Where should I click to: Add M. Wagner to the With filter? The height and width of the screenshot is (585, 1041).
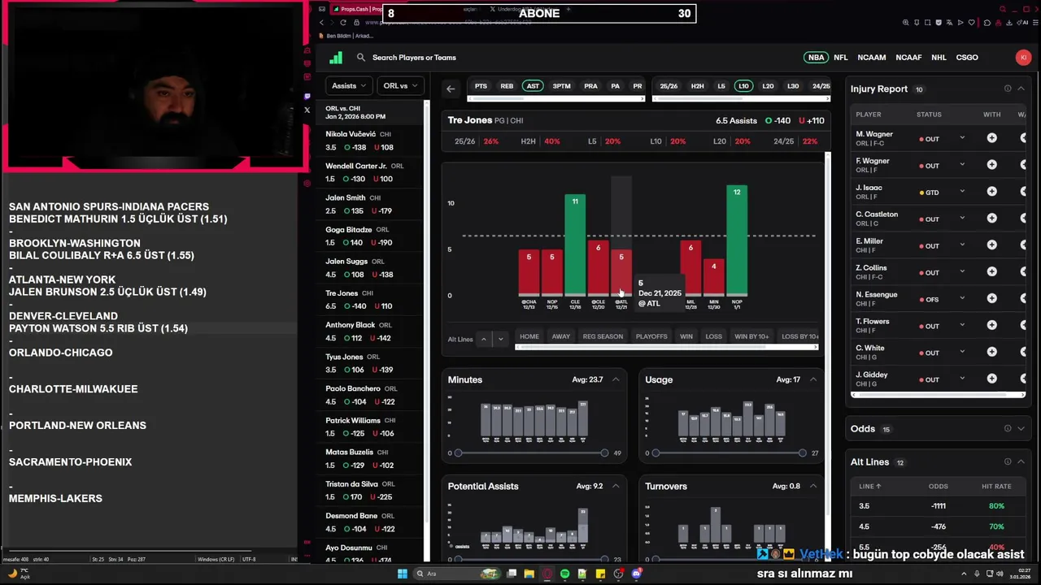[991, 138]
